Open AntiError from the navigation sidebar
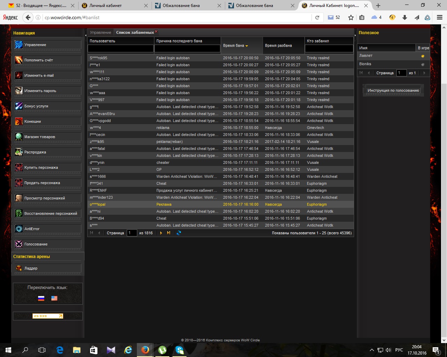Image resolution: width=447 pixels, height=357 pixels. pyautogui.click(x=47, y=229)
